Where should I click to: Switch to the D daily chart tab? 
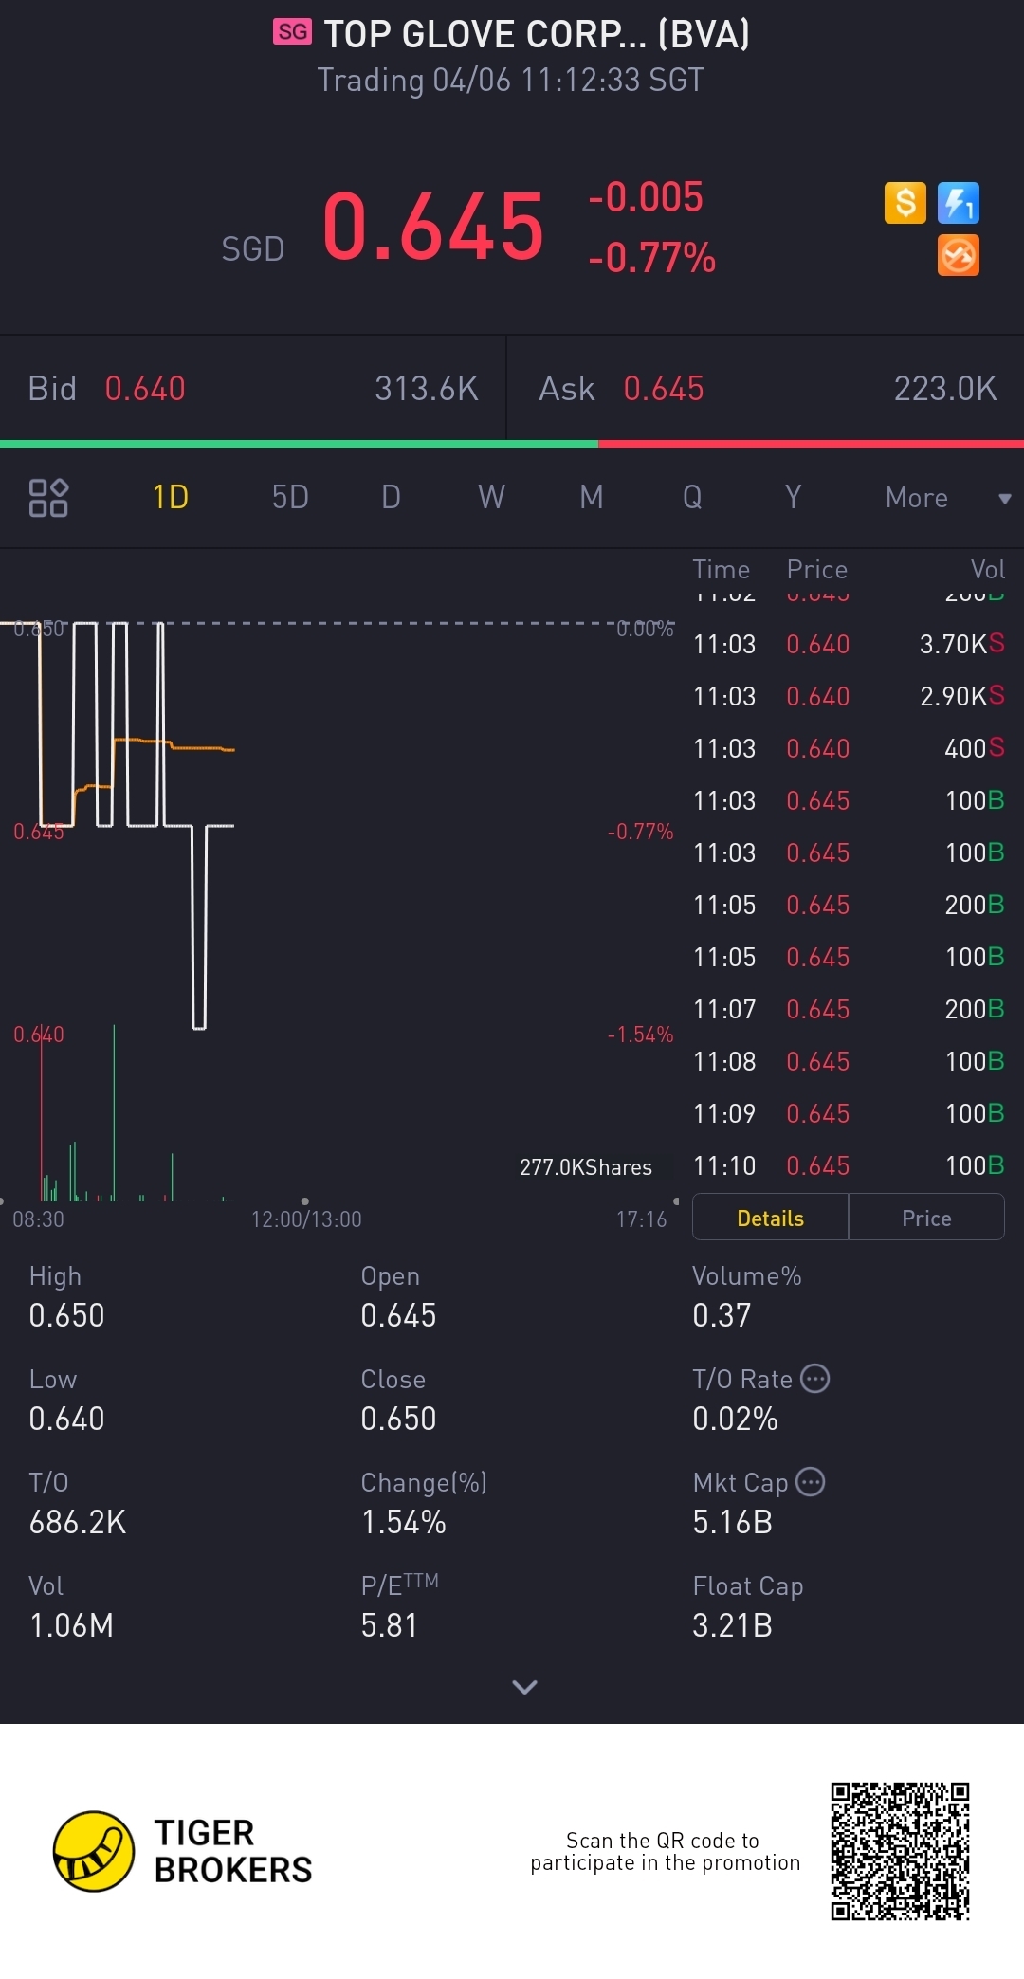point(391,497)
